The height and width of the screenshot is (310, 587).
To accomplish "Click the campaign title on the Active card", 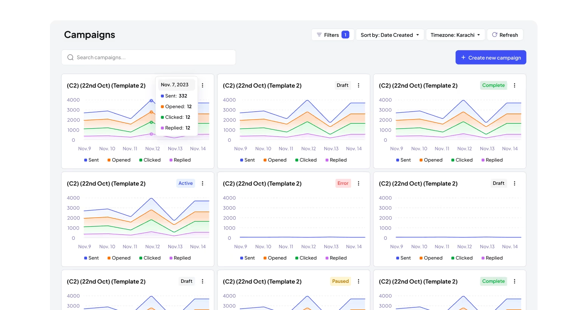I will [x=106, y=184].
